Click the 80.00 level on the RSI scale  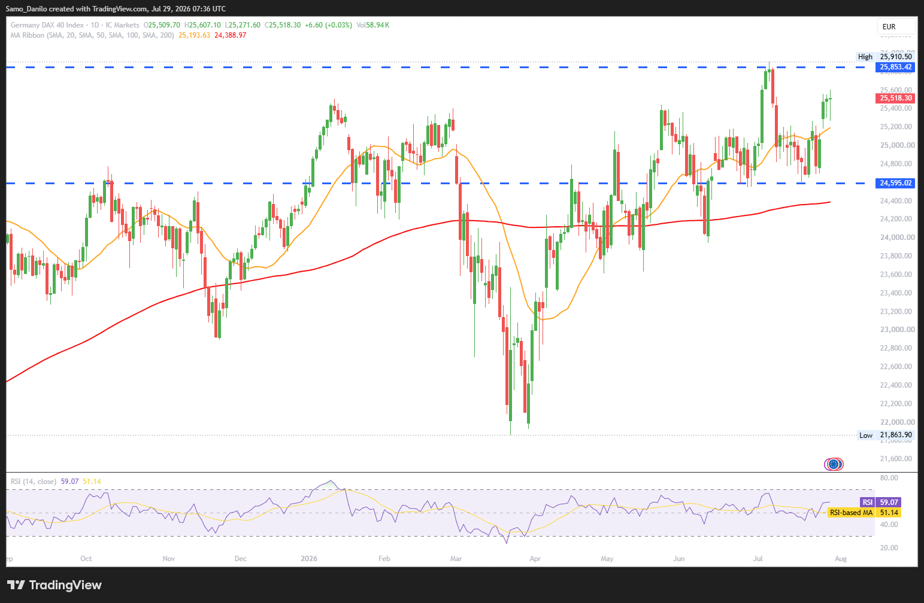[x=889, y=478]
